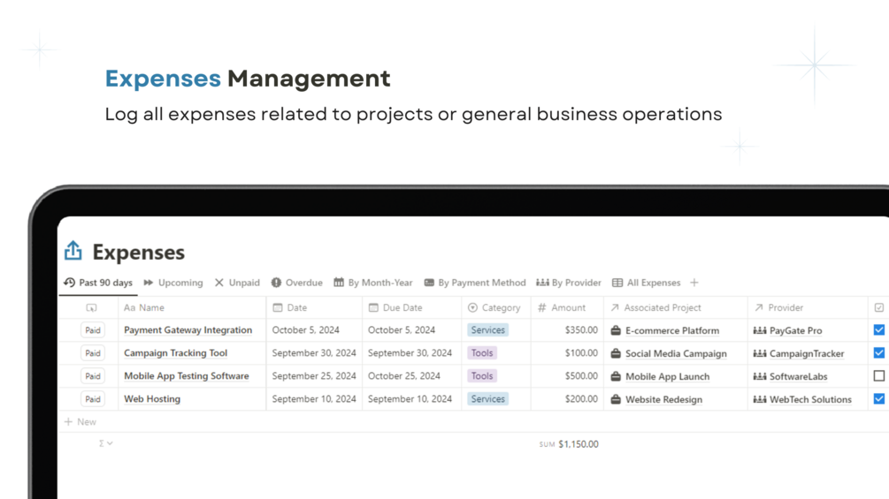This screenshot has height=499, width=889.
Task: Click the Amount column header
Action: coord(568,307)
